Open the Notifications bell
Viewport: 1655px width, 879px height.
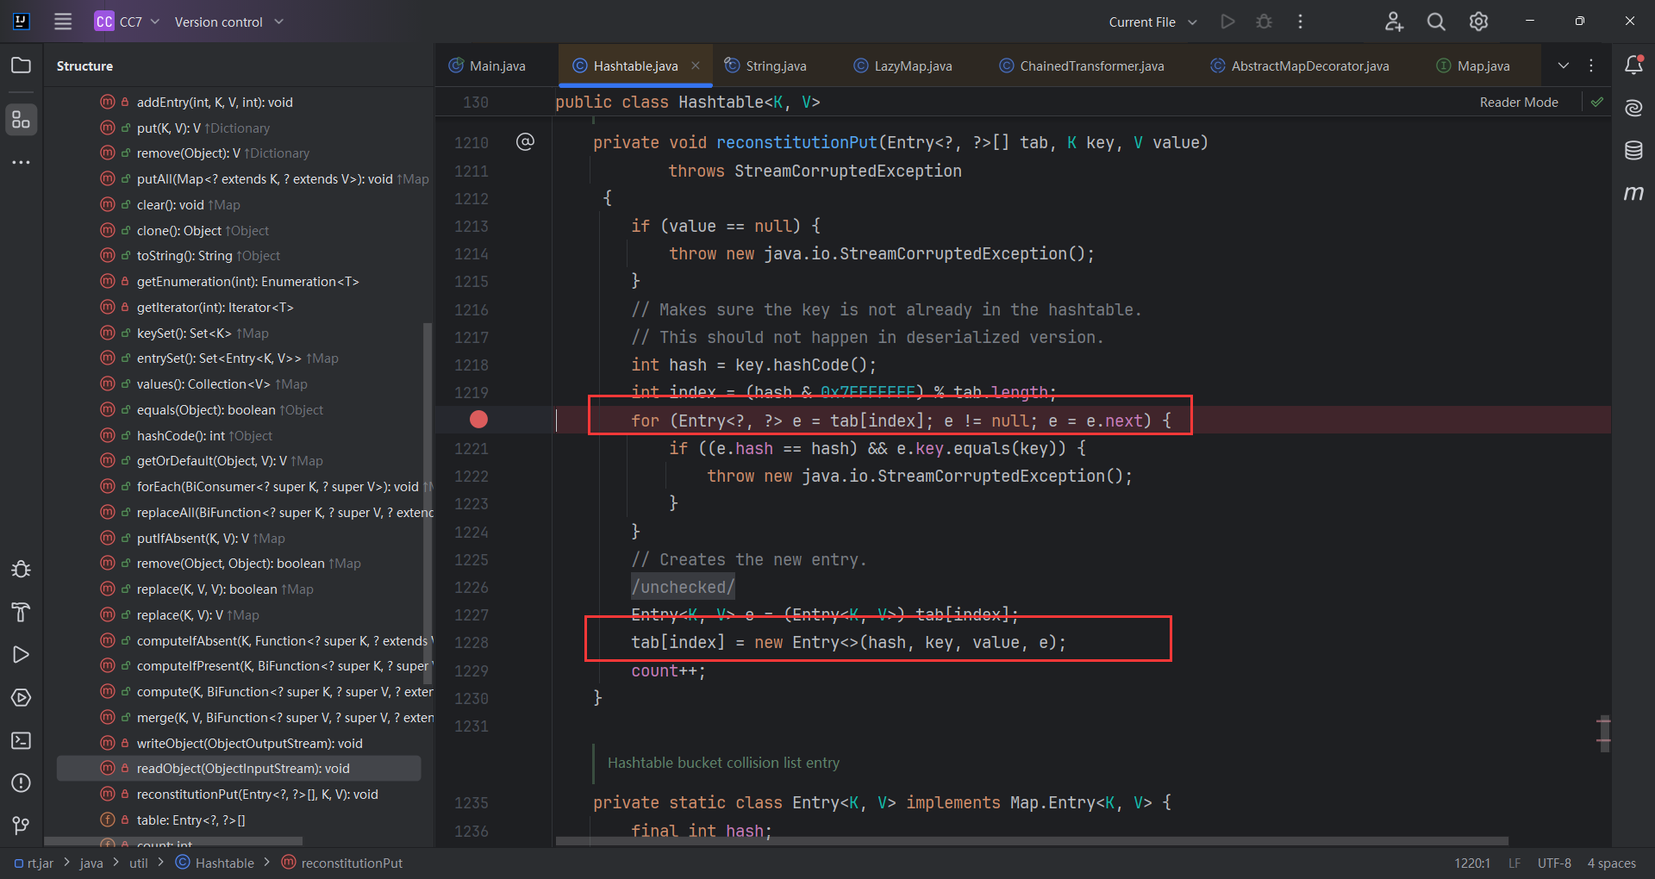pos(1633,65)
